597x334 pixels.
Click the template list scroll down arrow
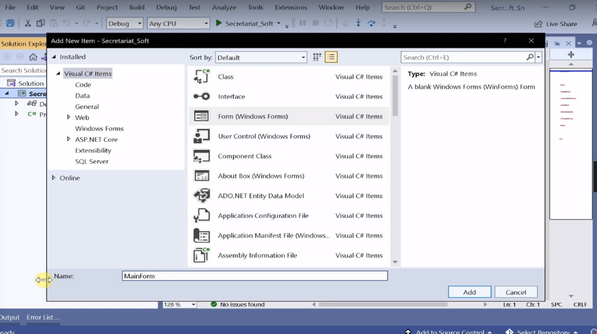tap(395, 262)
